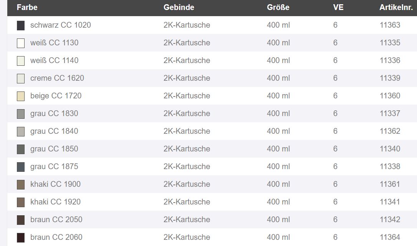
Task: Select the khaki CC 1920 color swatch
Action: click(x=21, y=202)
